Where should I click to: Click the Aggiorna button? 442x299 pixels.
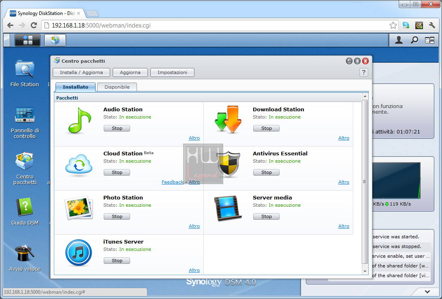(130, 72)
